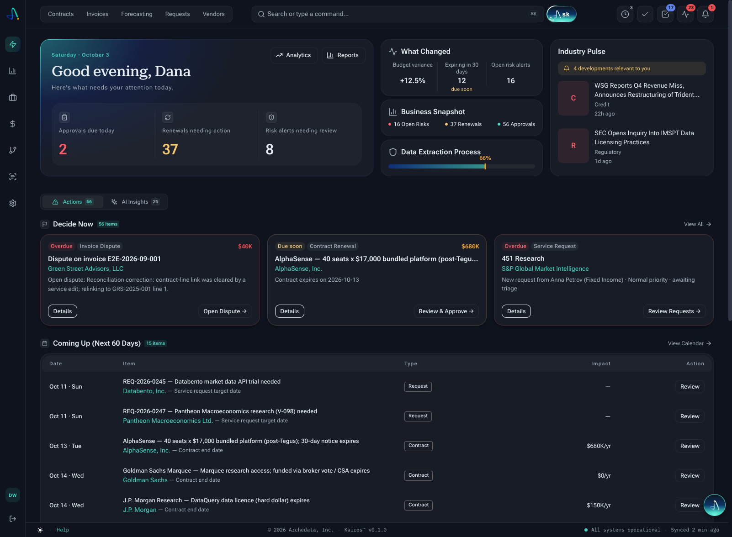
Task: Open the scan extraction sidebar icon
Action: click(13, 177)
